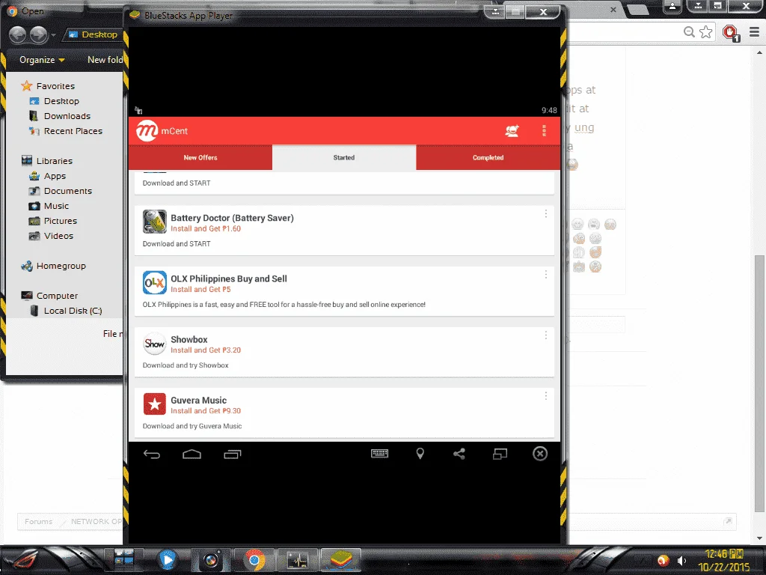
Task: Click the Desktop breadcrumb in address bar
Action: (x=99, y=34)
